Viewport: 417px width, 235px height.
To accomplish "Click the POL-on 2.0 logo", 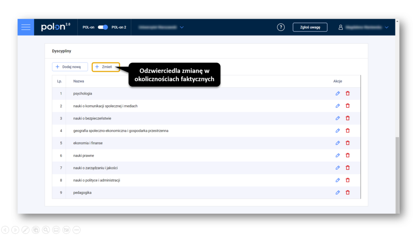I will (55, 27).
